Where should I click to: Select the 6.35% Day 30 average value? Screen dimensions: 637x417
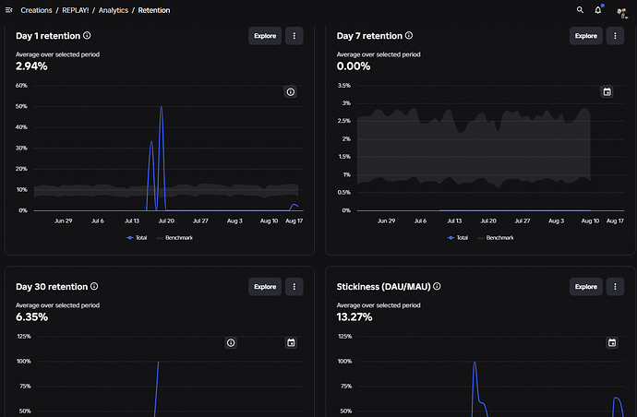tap(31, 317)
